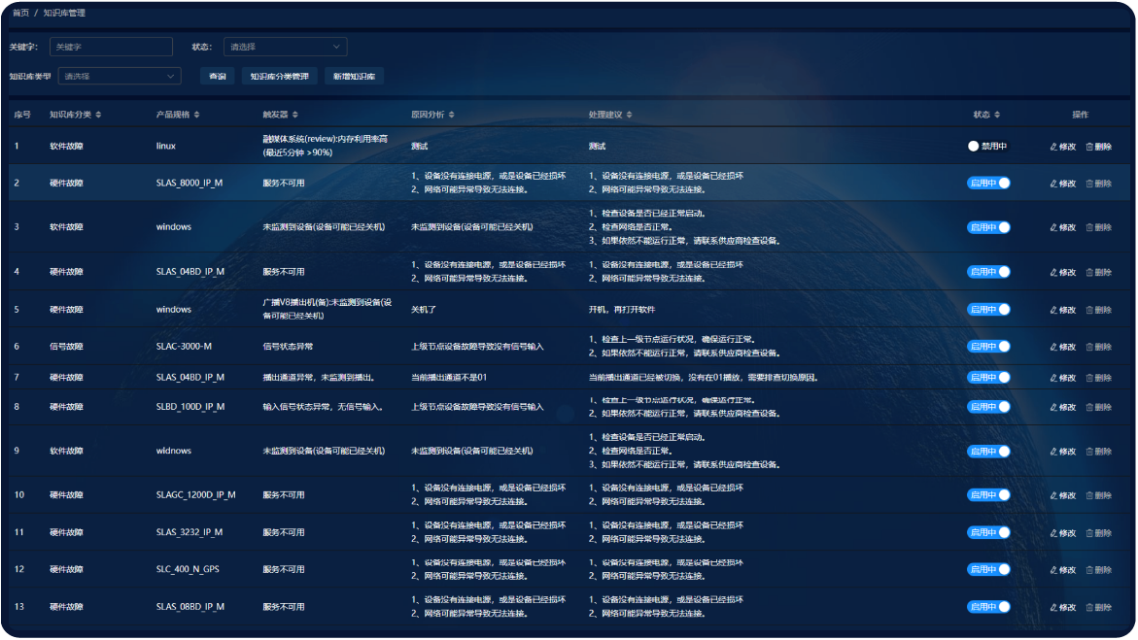Image resolution: width=1138 pixels, height=640 pixels.
Task: Click the 关键字 keyword input field
Action: tap(111, 47)
